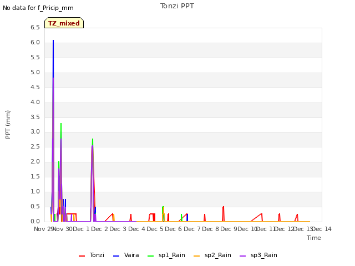Click the red Tonzi spike on Dec 8
This screenshot has height=266, width=355.
click(x=223, y=207)
